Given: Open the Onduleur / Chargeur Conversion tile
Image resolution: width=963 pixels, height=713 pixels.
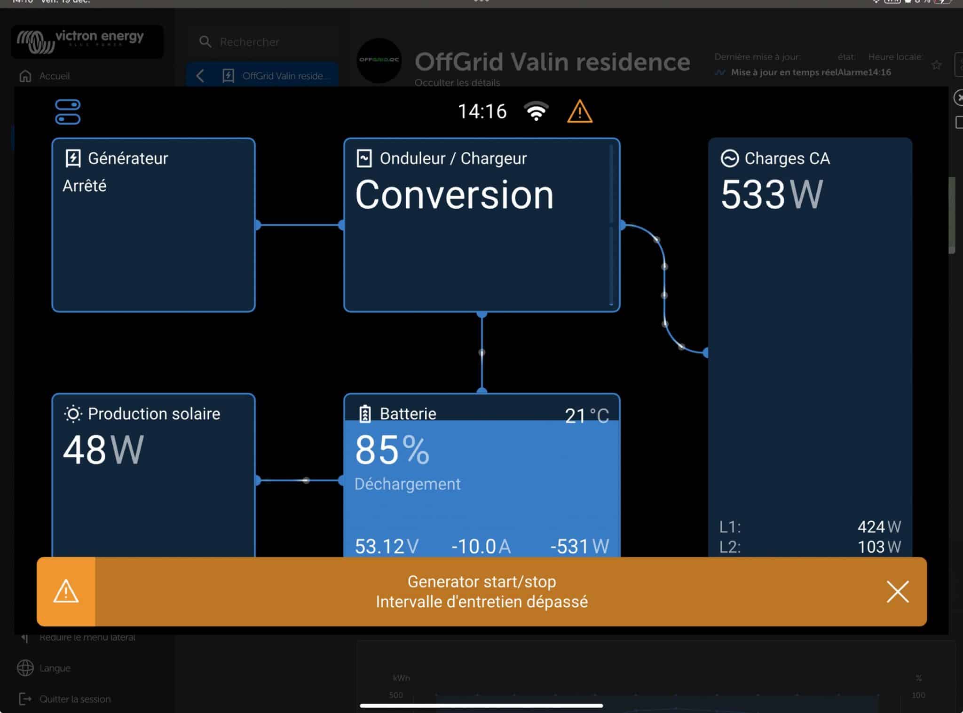Looking at the screenshot, I should point(481,244).
